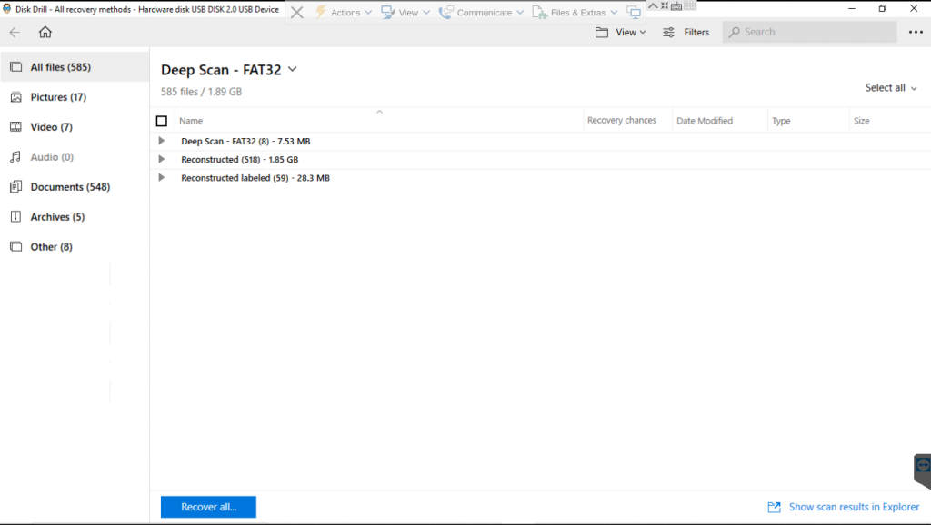Open the Select all dropdown
931x525 pixels.
[x=891, y=88]
